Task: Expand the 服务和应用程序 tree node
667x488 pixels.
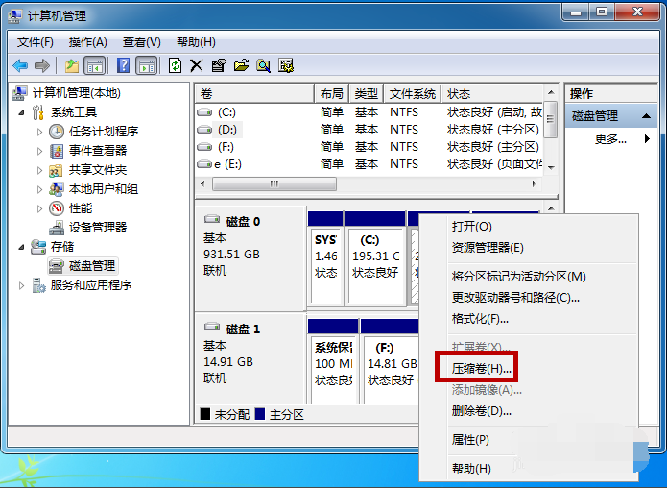Action: 22,285
